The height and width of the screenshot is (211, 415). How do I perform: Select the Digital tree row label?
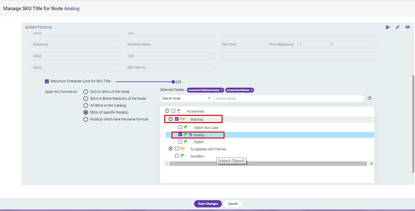198,142
